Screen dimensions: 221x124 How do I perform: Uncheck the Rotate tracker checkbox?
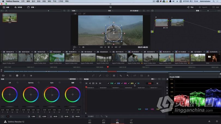pos(129,83)
